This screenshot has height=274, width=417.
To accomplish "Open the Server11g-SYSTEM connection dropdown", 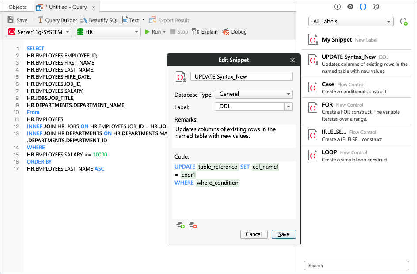I will 39,32.
